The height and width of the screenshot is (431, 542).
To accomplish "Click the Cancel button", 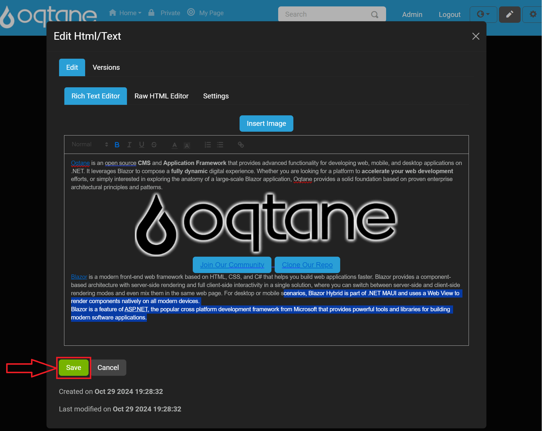I will (108, 368).
